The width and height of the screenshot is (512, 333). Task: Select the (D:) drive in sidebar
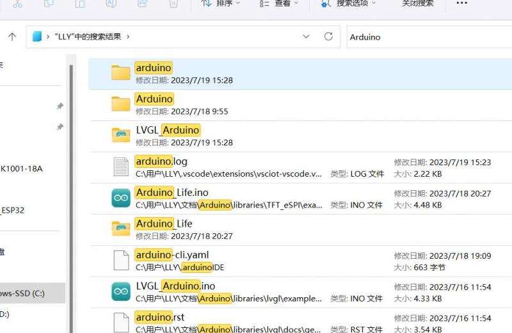5,314
